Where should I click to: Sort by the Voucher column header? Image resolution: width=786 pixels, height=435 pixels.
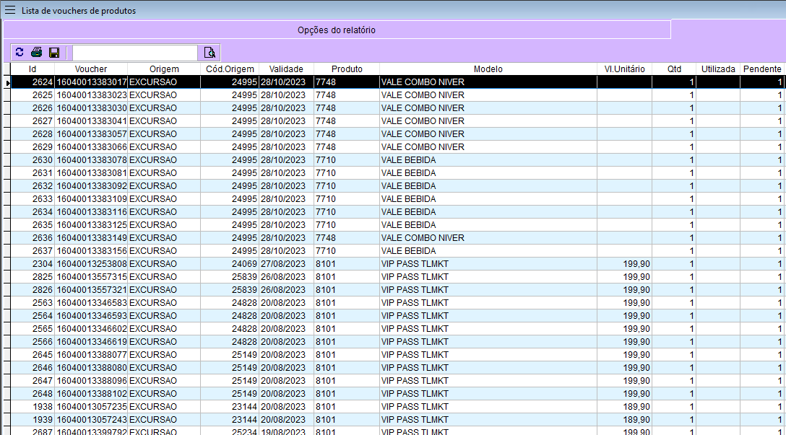point(91,69)
